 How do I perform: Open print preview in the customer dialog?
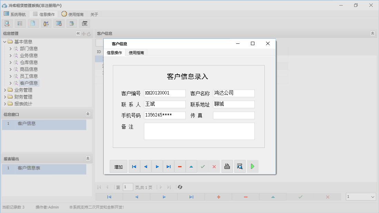click(x=240, y=166)
